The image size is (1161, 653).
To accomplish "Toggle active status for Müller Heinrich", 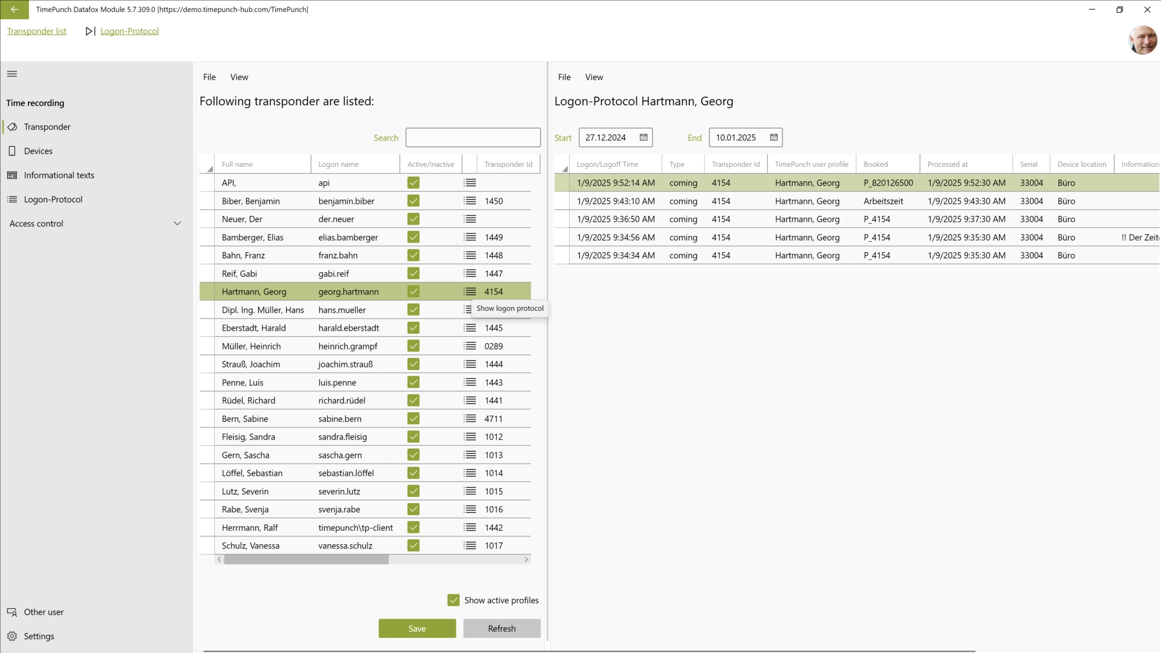I will click(413, 345).
